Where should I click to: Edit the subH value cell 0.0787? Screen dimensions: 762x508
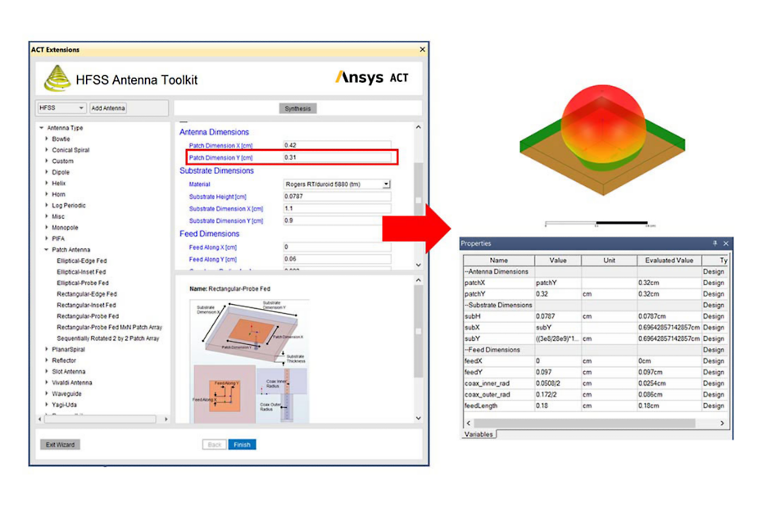(557, 316)
